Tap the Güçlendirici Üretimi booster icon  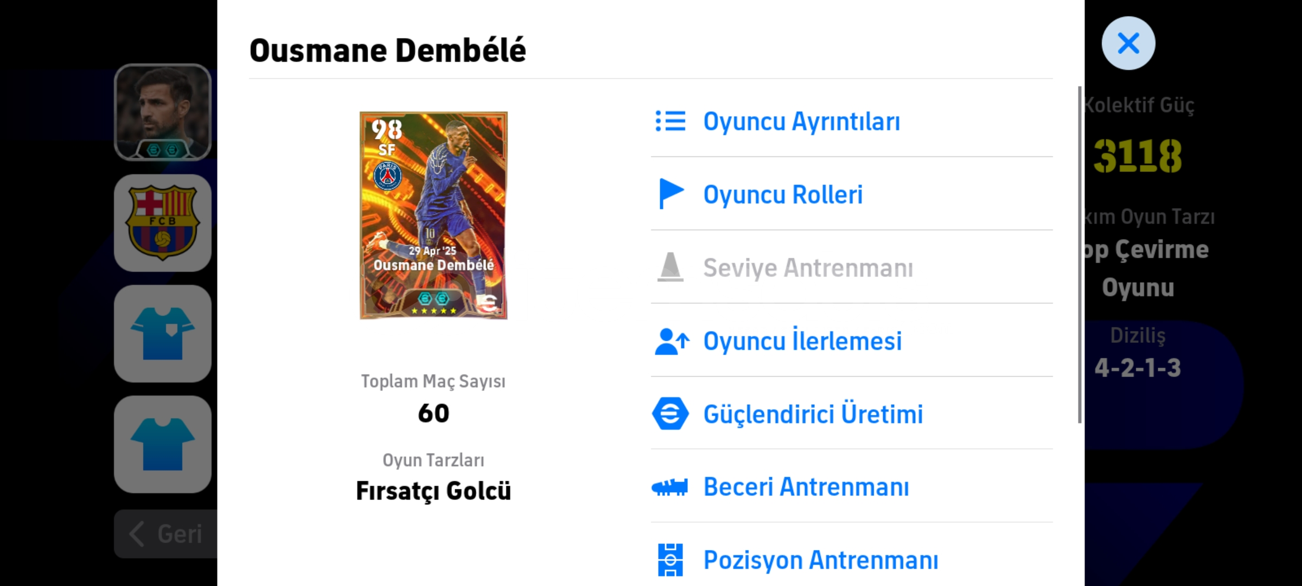(671, 414)
